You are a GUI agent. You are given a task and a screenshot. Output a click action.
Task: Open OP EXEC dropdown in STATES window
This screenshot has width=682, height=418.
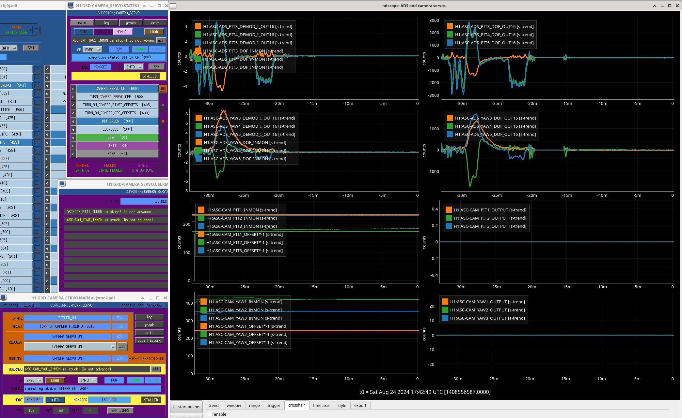click(x=93, y=50)
